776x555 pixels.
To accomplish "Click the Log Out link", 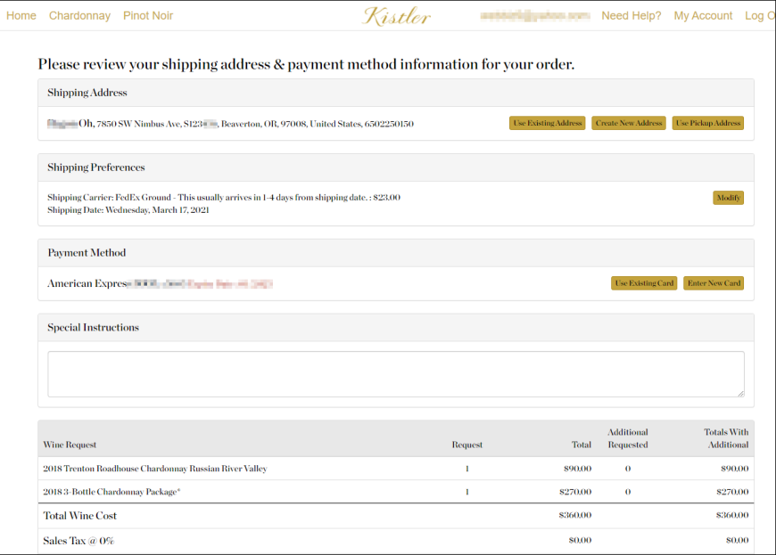I will (x=760, y=16).
